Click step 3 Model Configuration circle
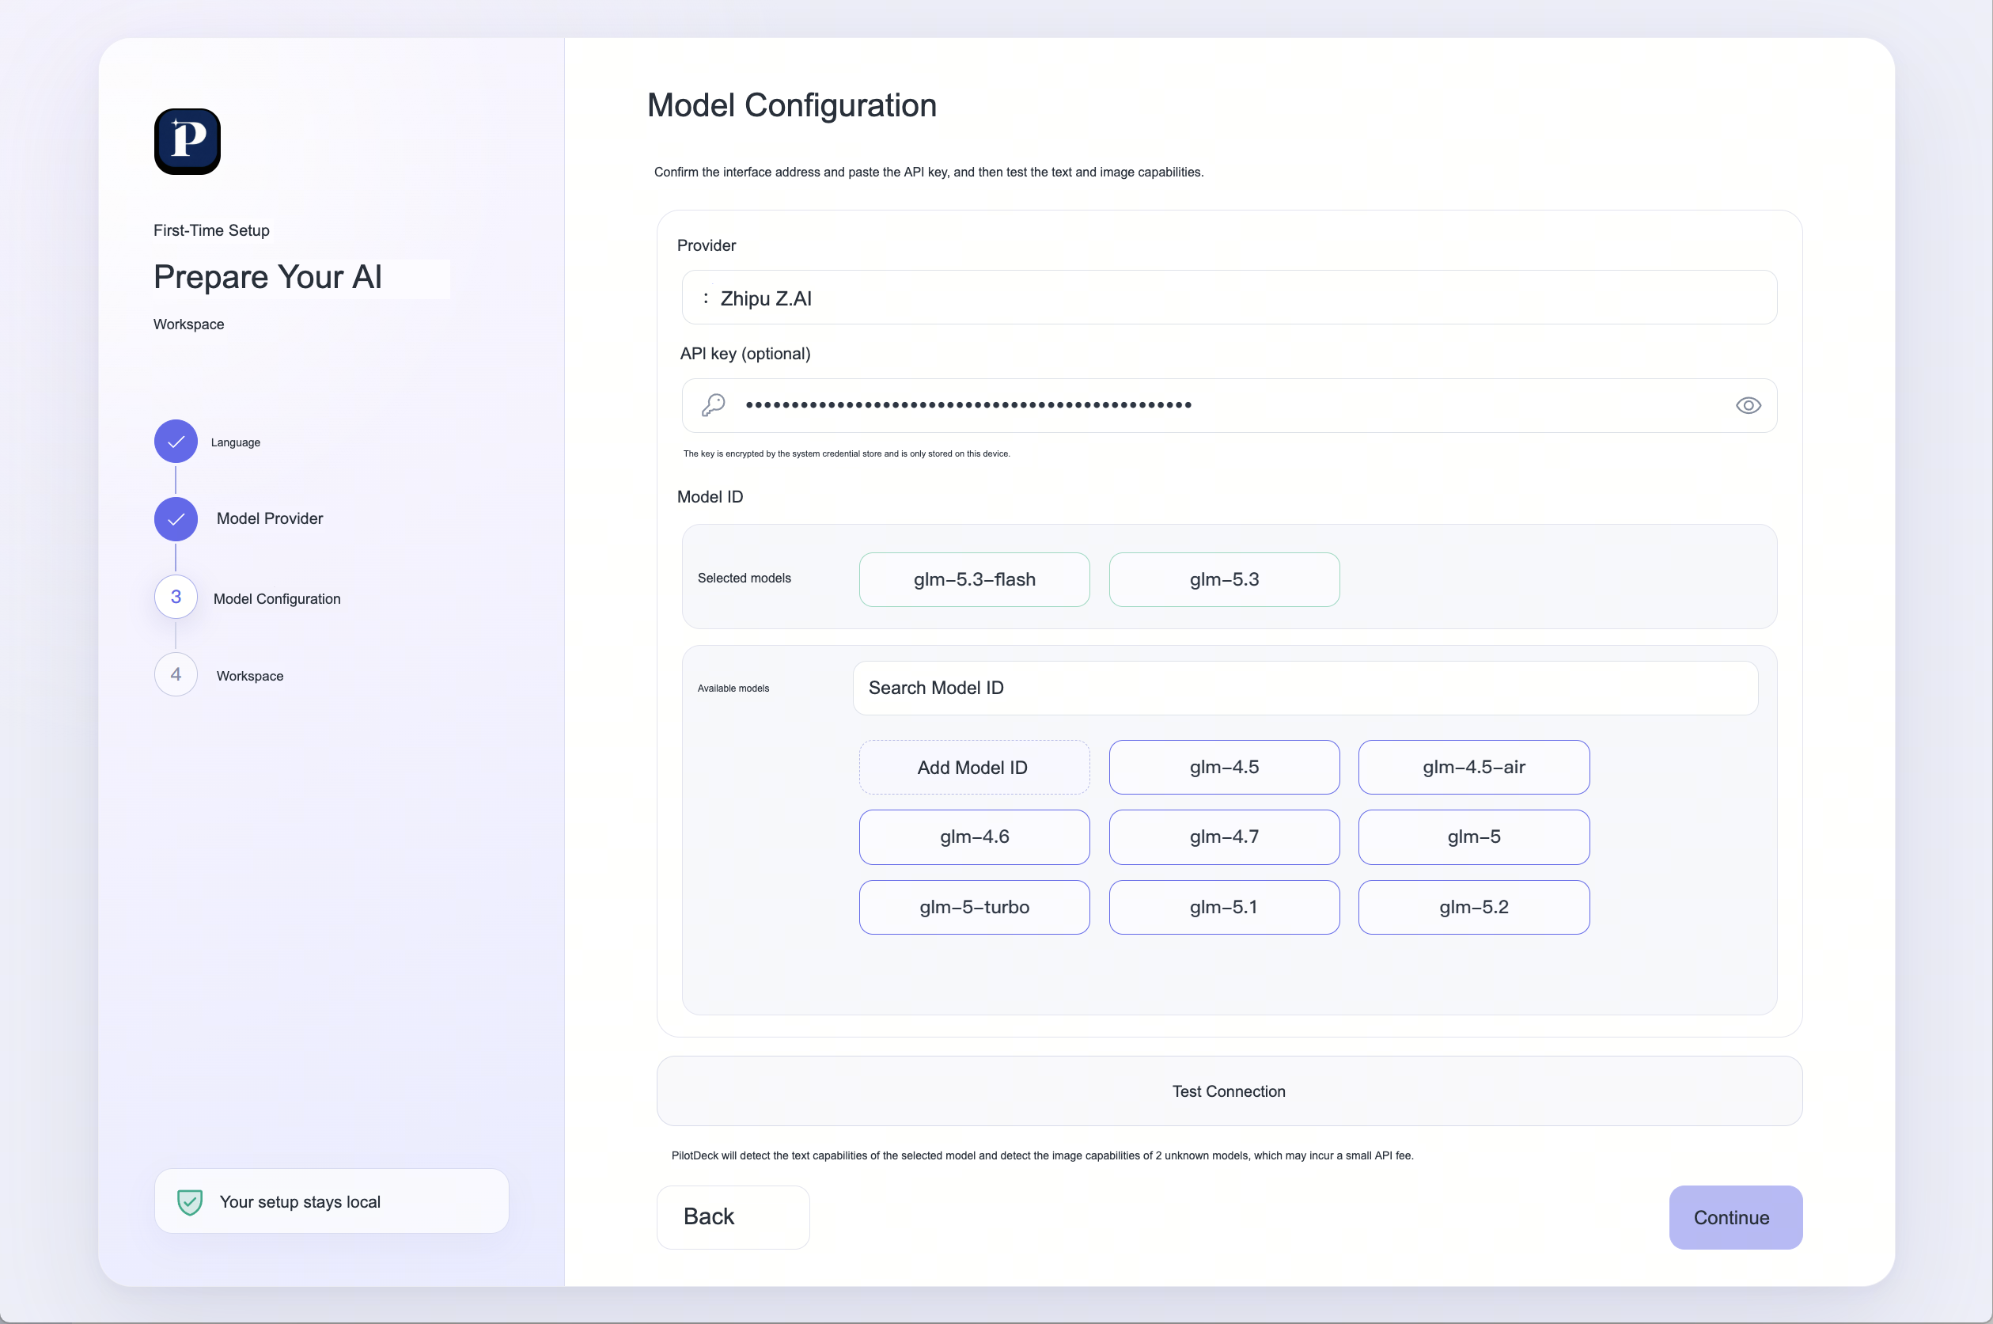Screen dimensions: 1993x1324 (x=176, y=597)
